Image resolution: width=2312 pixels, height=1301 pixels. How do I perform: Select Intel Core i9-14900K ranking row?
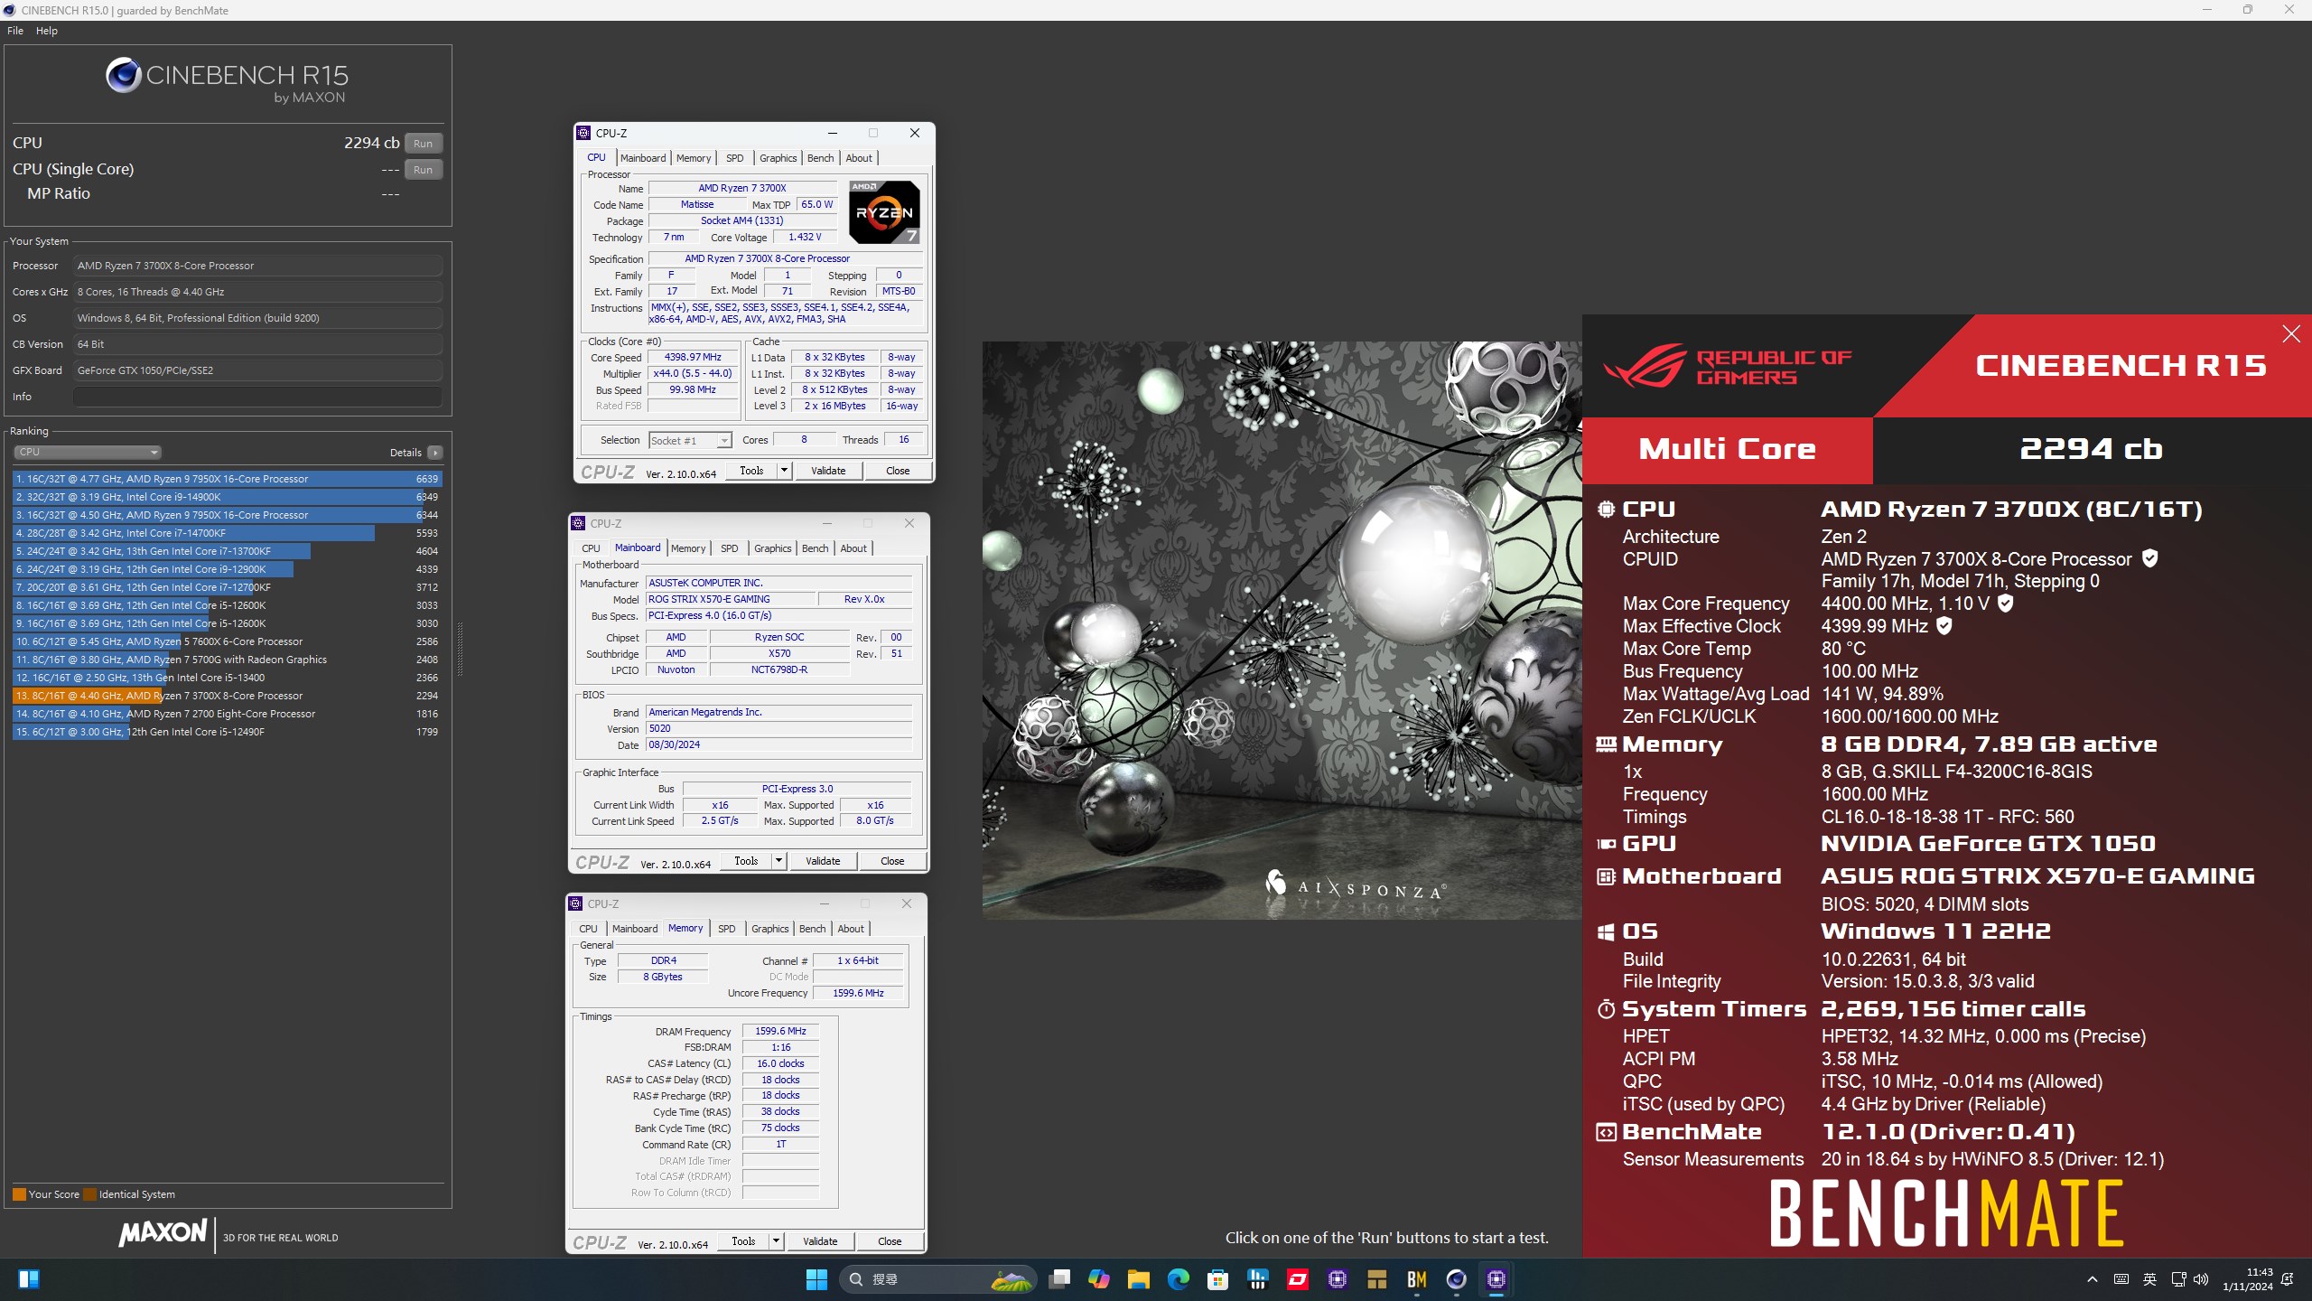[x=227, y=497]
